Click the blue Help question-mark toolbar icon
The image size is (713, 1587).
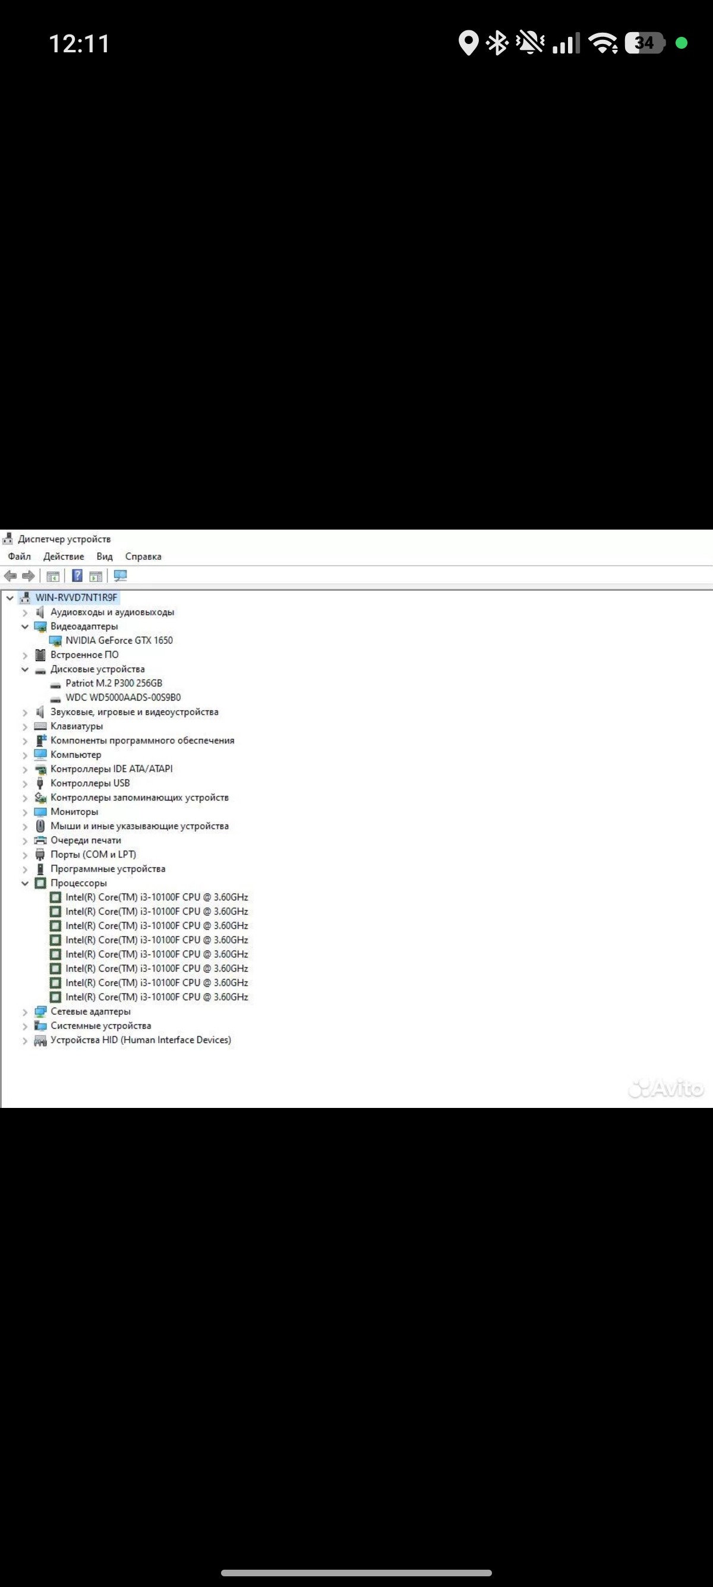[78, 576]
